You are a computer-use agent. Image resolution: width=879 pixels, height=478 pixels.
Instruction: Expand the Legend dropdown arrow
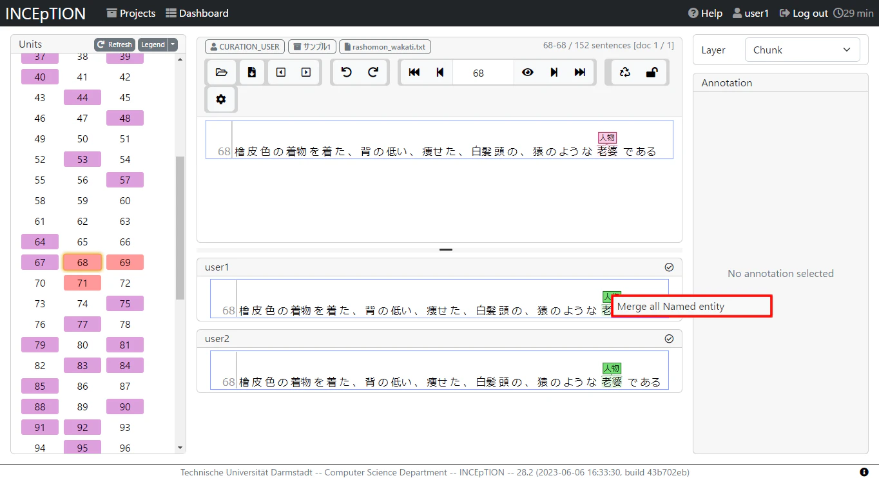tap(173, 44)
